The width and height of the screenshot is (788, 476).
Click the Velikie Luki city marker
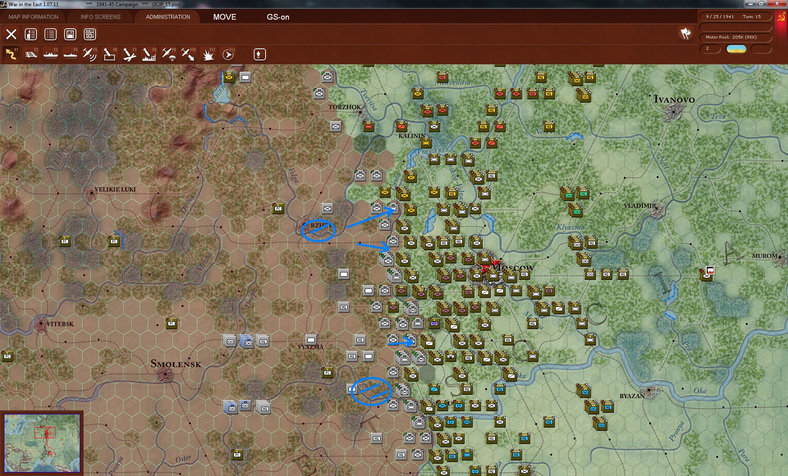pyautogui.click(x=91, y=193)
